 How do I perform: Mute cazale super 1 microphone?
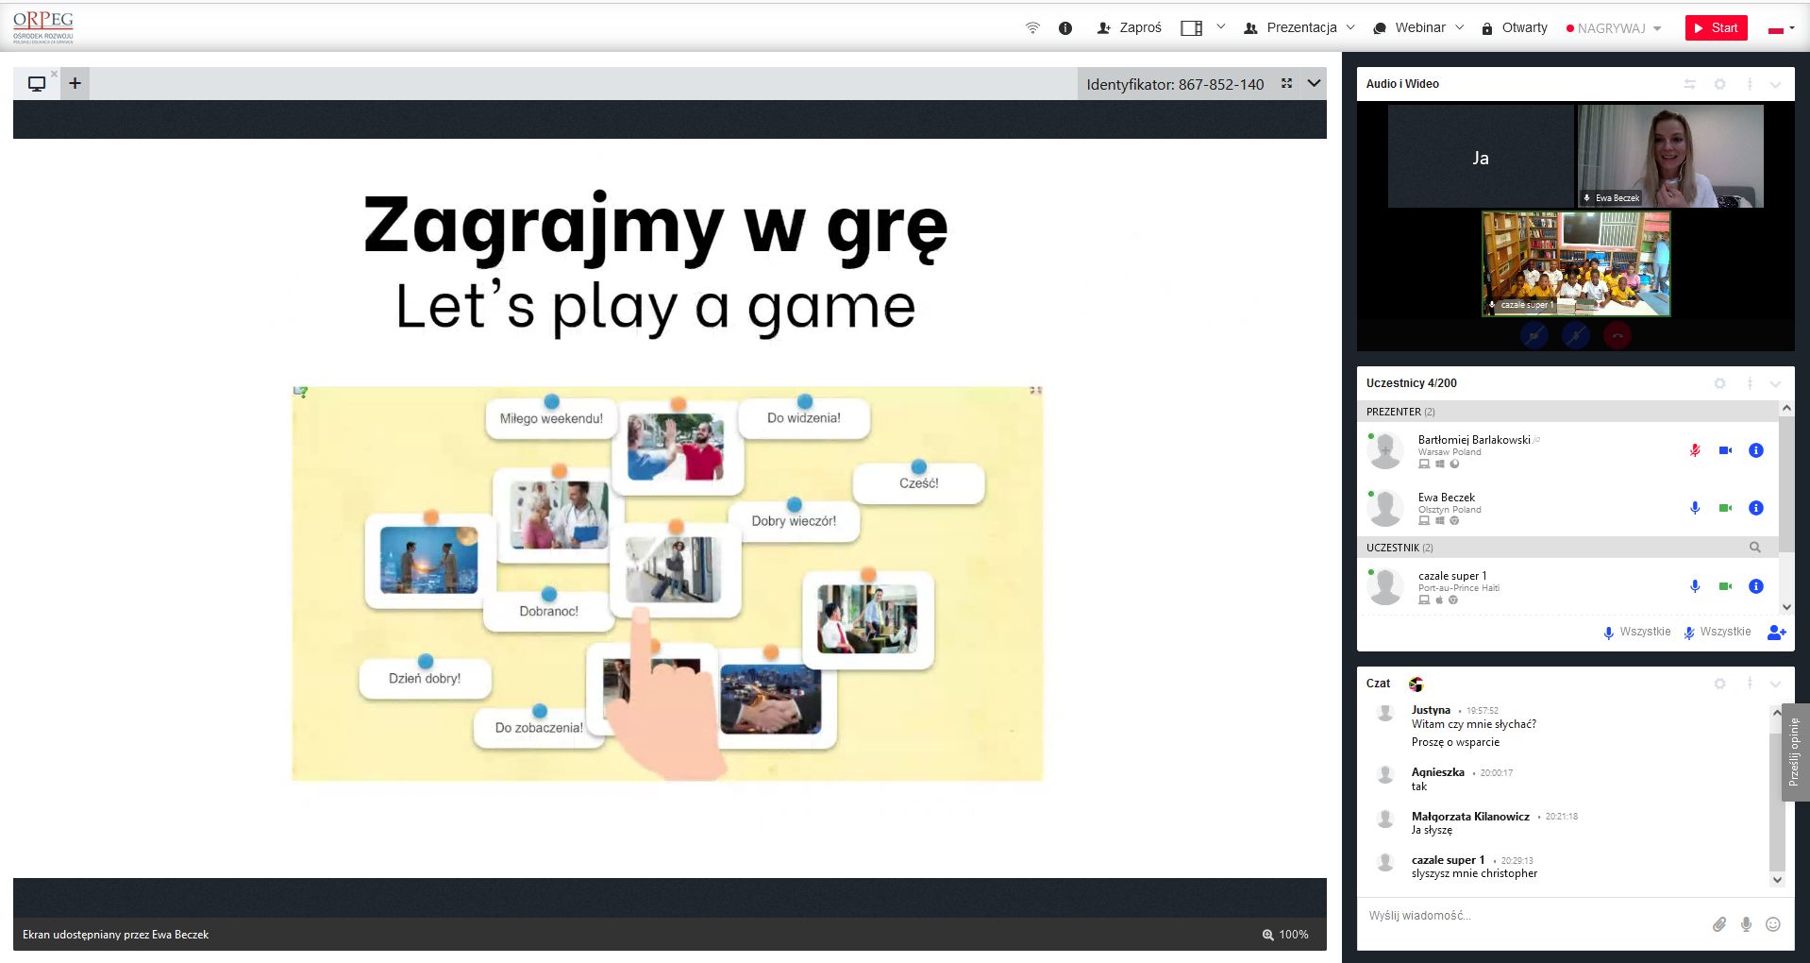[x=1695, y=586]
